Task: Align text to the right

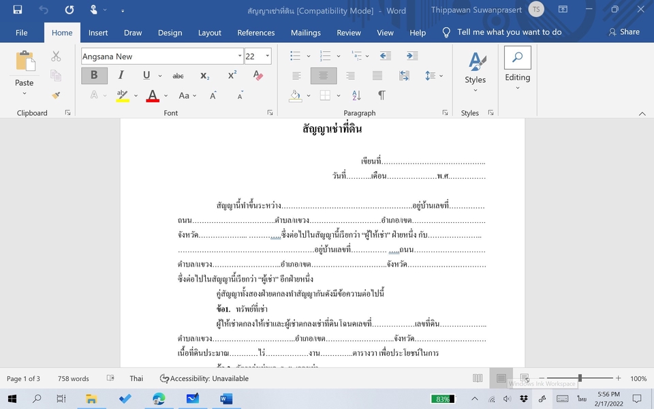Action: (x=350, y=76)
